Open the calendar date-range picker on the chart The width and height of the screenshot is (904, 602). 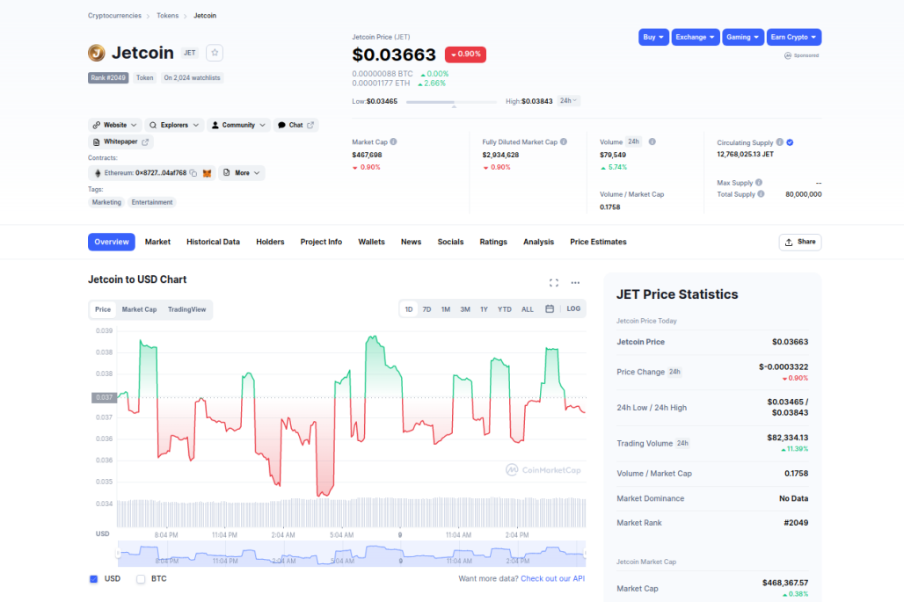548,308
